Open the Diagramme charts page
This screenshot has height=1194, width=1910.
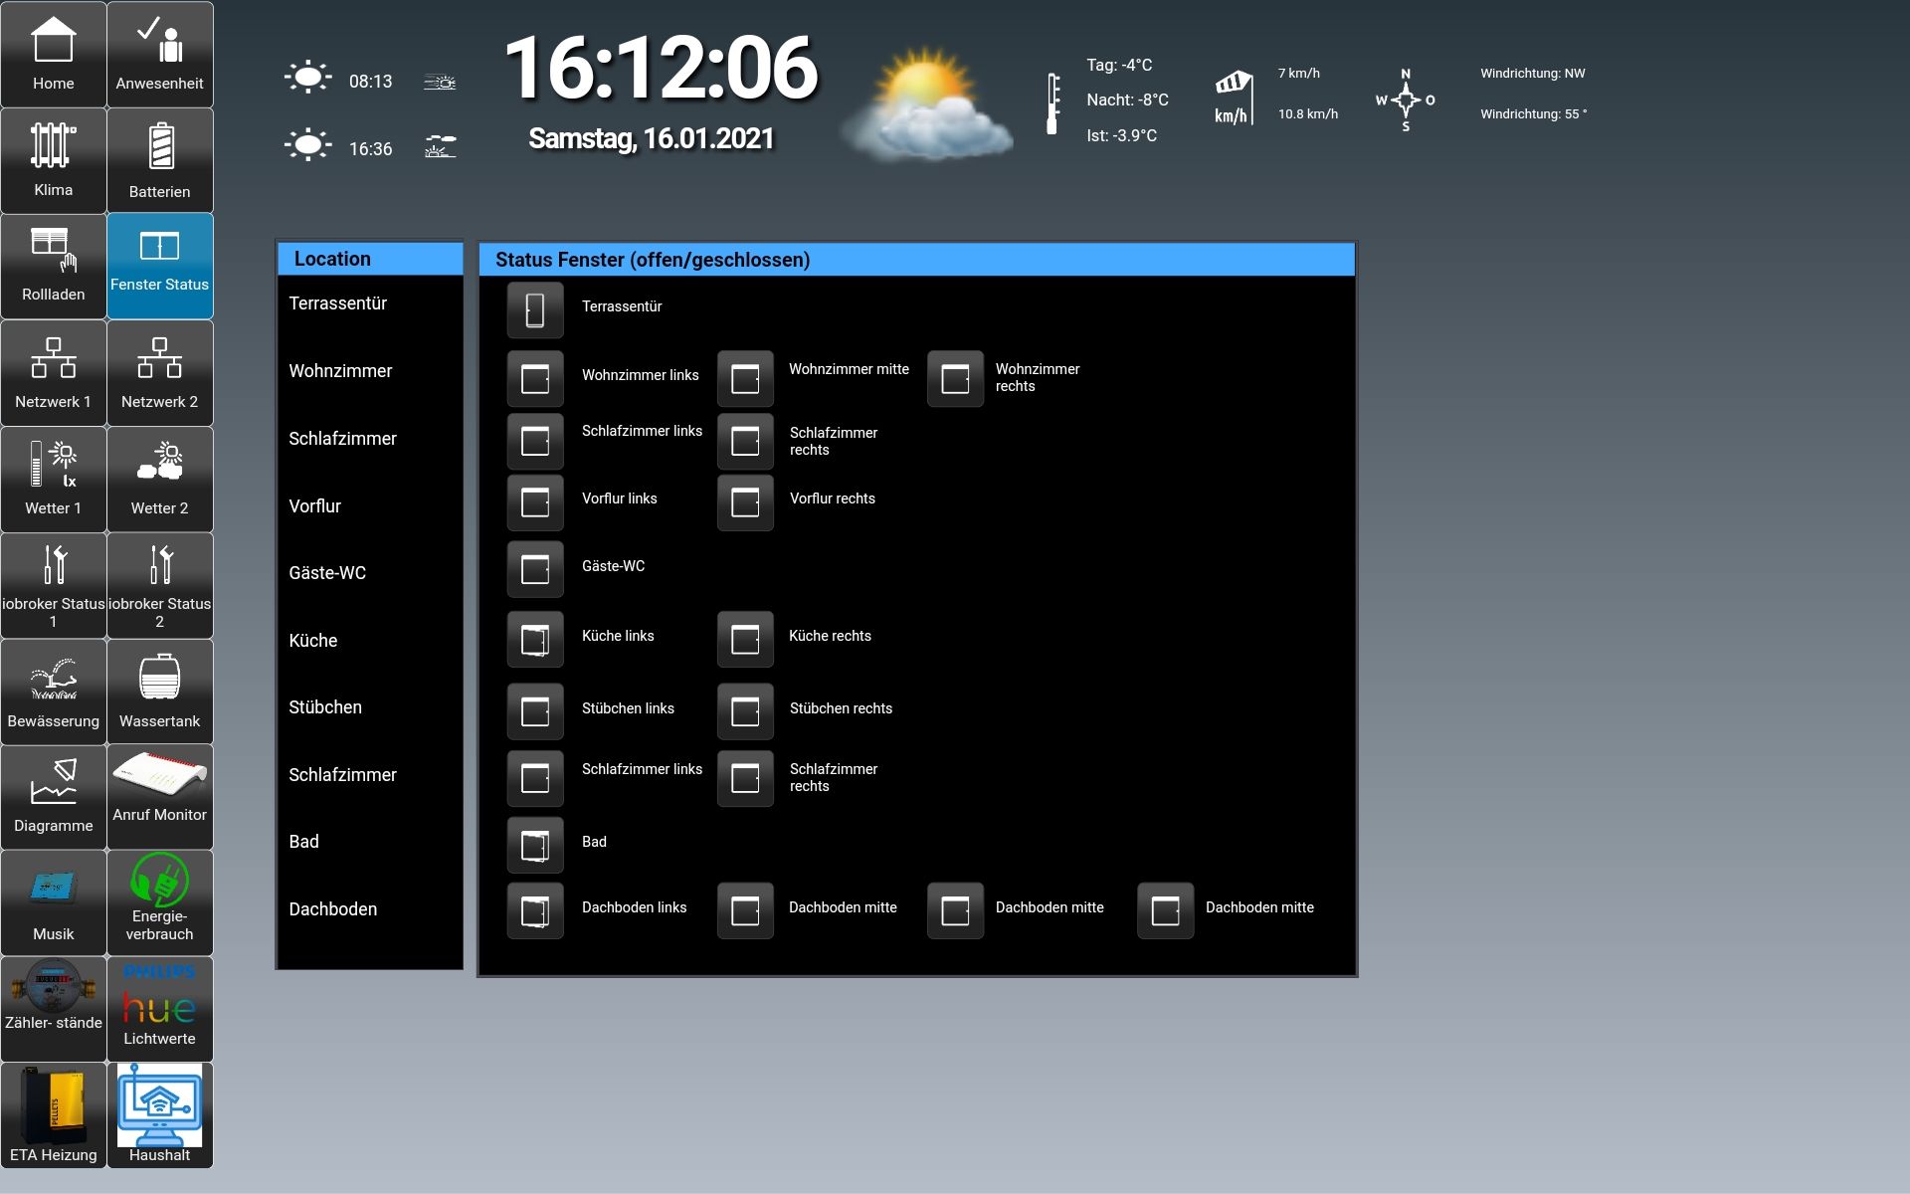[53, 796]
